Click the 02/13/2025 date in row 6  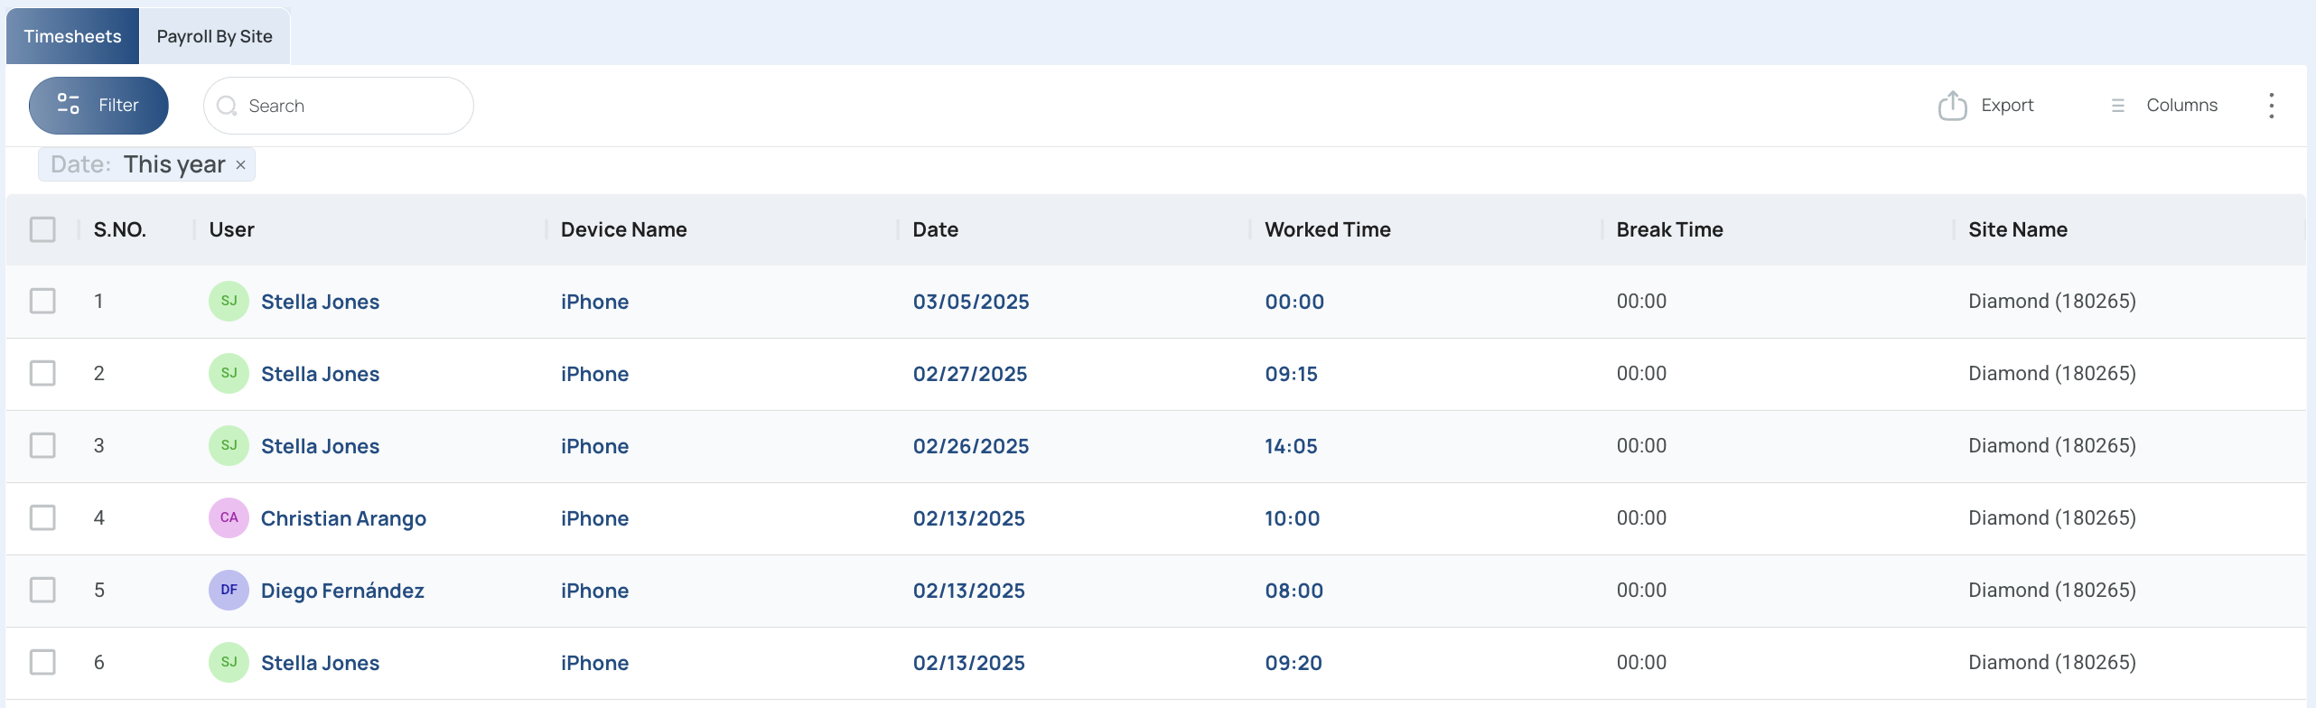coord(968,663)
